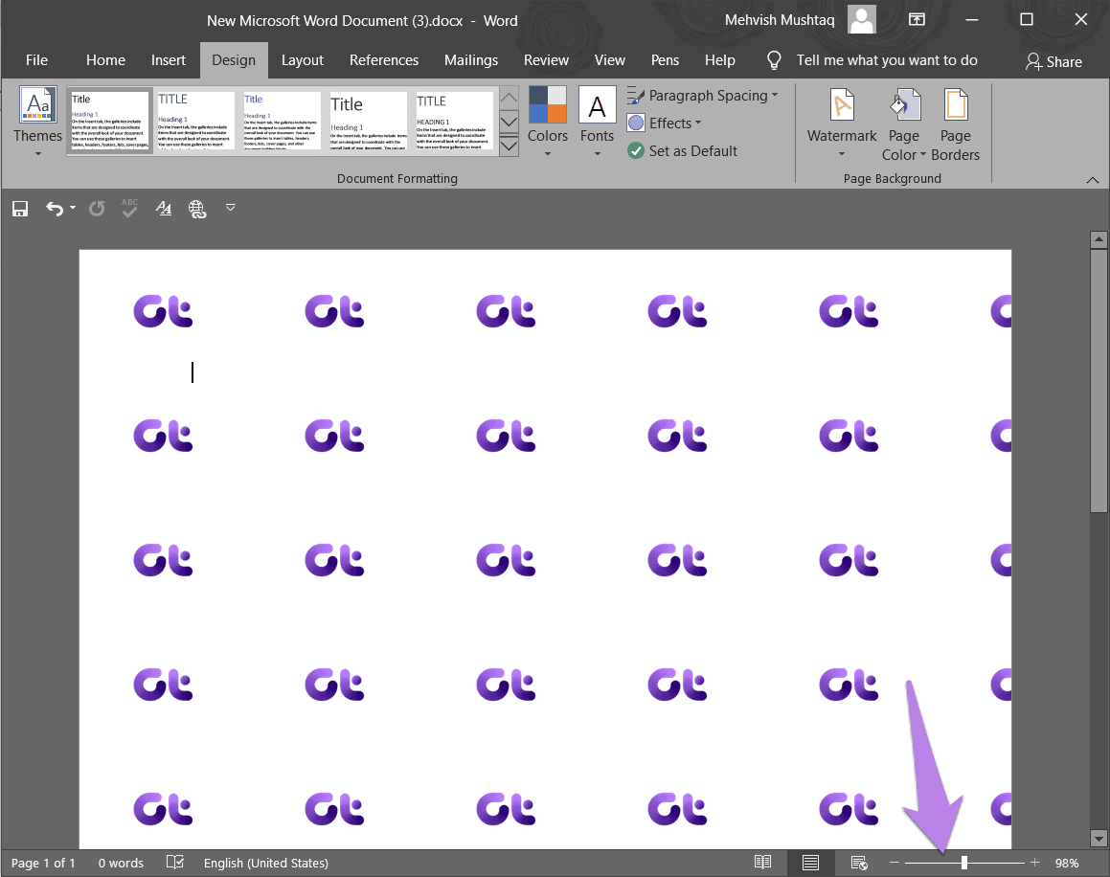Click the proofing status icon

pyautogui.click(x=175, y=862)
